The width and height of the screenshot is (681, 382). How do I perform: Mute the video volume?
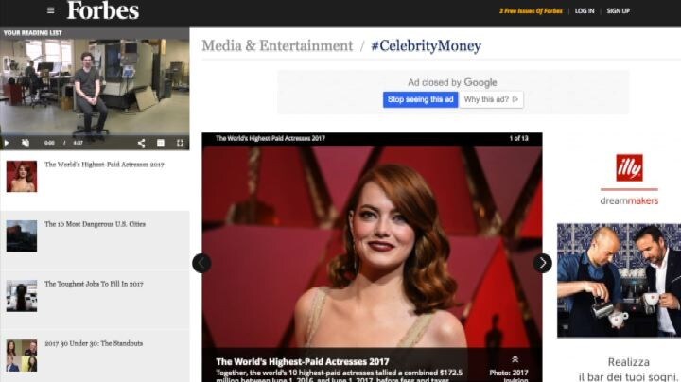click(x=27, y=143)
